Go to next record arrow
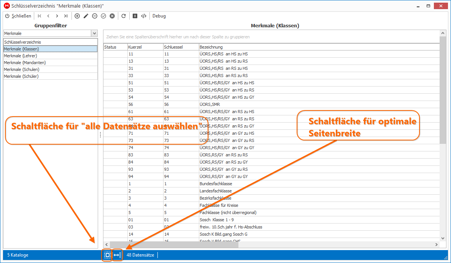 click(57, 16)
